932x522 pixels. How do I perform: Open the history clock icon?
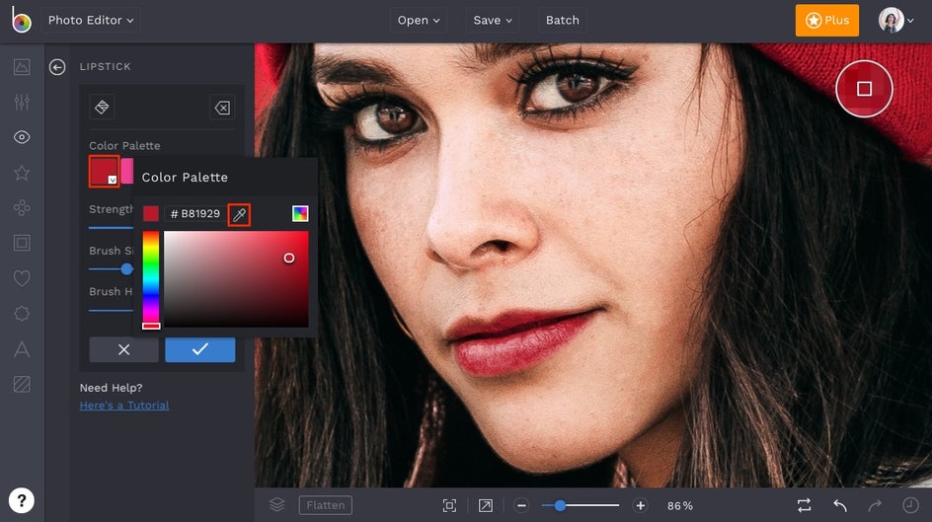[x=910, y=505]
